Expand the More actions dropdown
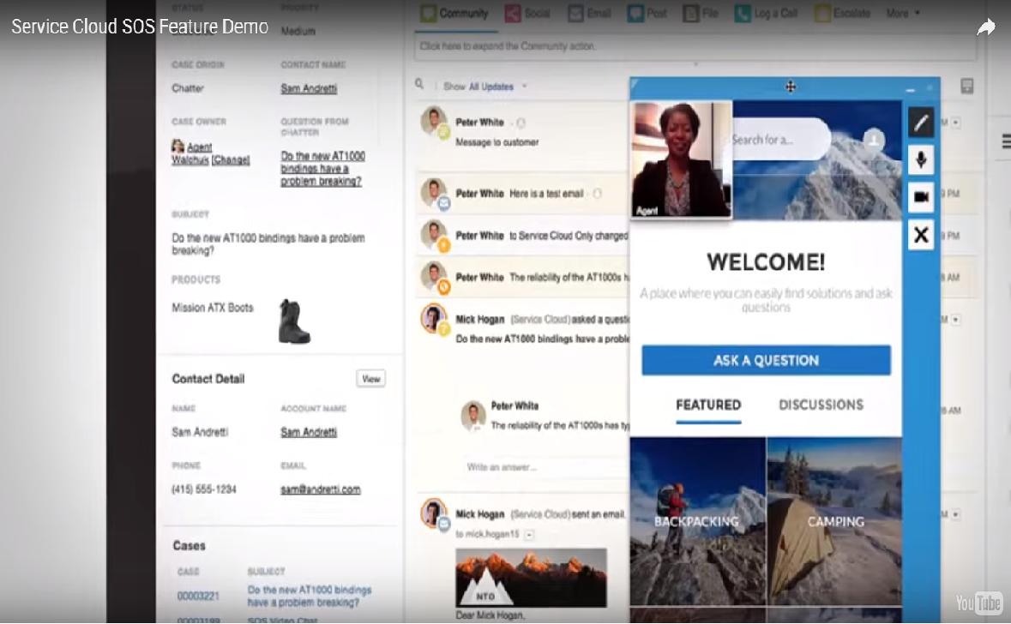This screenshot has width=1011, height=624. tap(903, 14)
